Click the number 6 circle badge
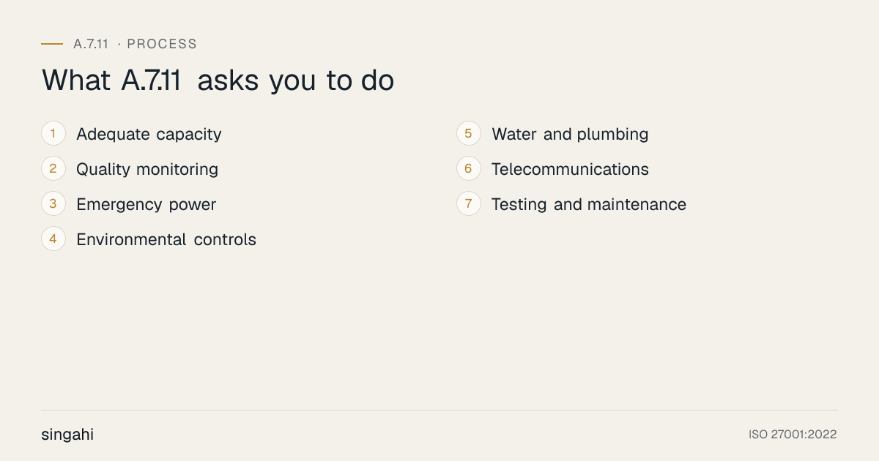 tap(469, 169)
